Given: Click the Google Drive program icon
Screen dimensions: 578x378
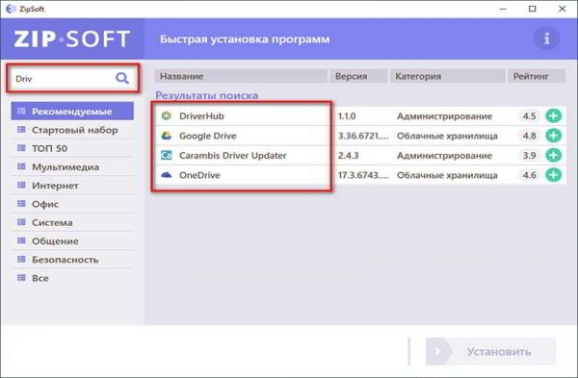Looking at the screenshot, I should click(167, 136).
